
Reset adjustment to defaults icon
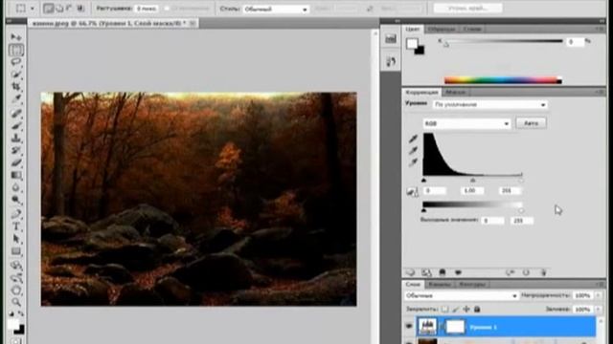coord(526,272)
